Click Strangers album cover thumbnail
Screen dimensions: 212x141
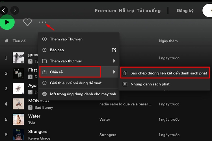(18, 135)
